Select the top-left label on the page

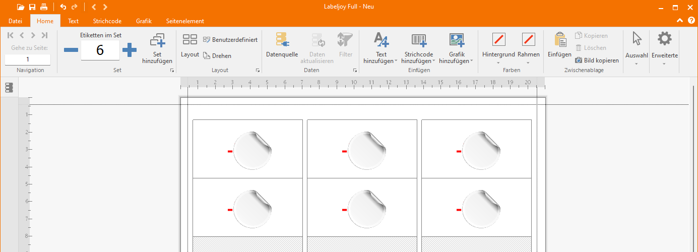pyautogui.click(x=247, y=149)
